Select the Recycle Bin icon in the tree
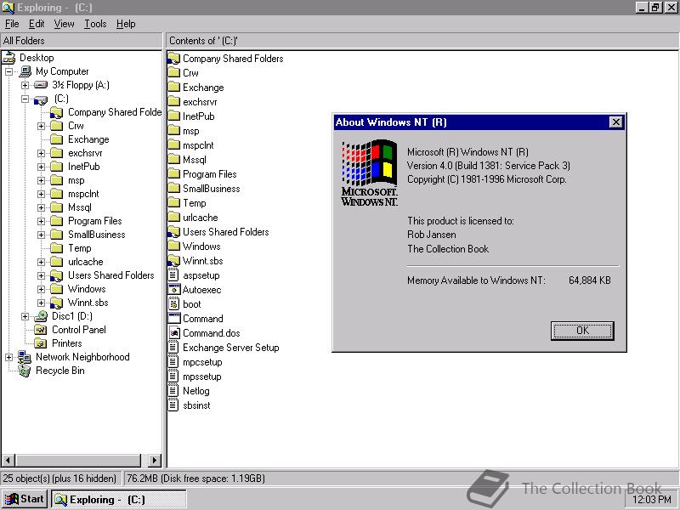The height and width of the screenshot is (510, 680). point(25,371)
